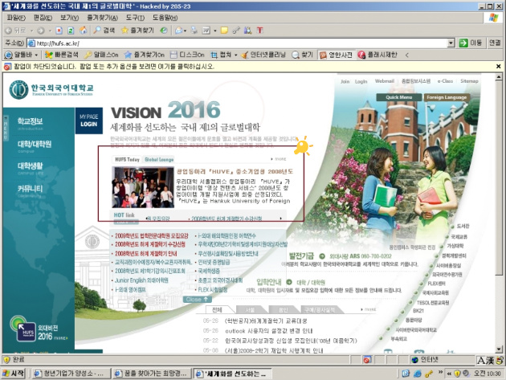Switch to 청년기업가 양성소 taskbar window
This screenshot has height=380, width=506.
point(70,374)
